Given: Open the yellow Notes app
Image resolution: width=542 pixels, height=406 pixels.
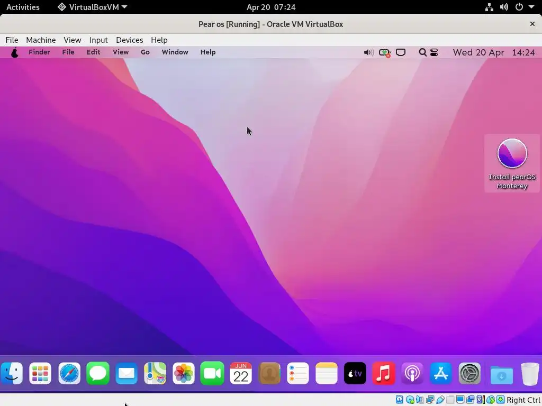Looking at the screenshot, I should pyautogui.click(x=327, y=373).
